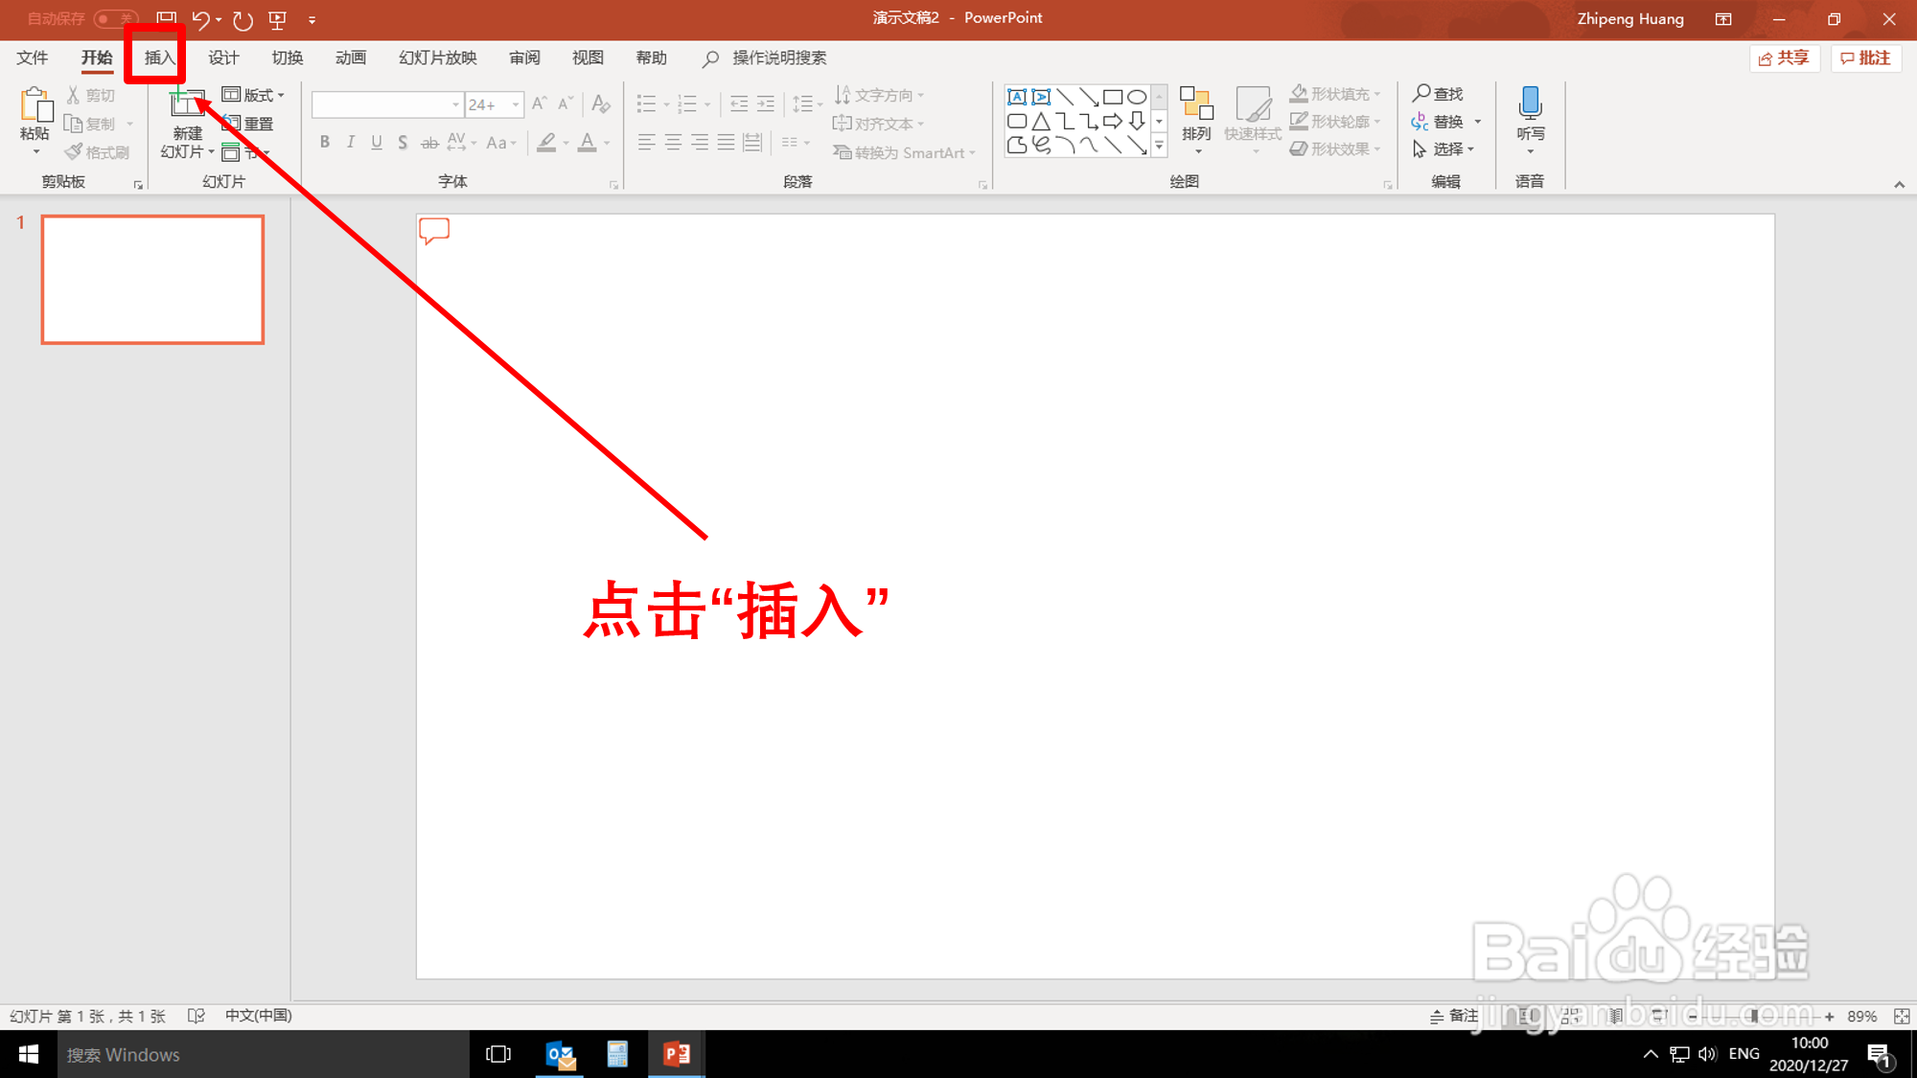Open the File (文件) tab
This screenshot has height=1078, width=1917.
(x=33, y=57)
